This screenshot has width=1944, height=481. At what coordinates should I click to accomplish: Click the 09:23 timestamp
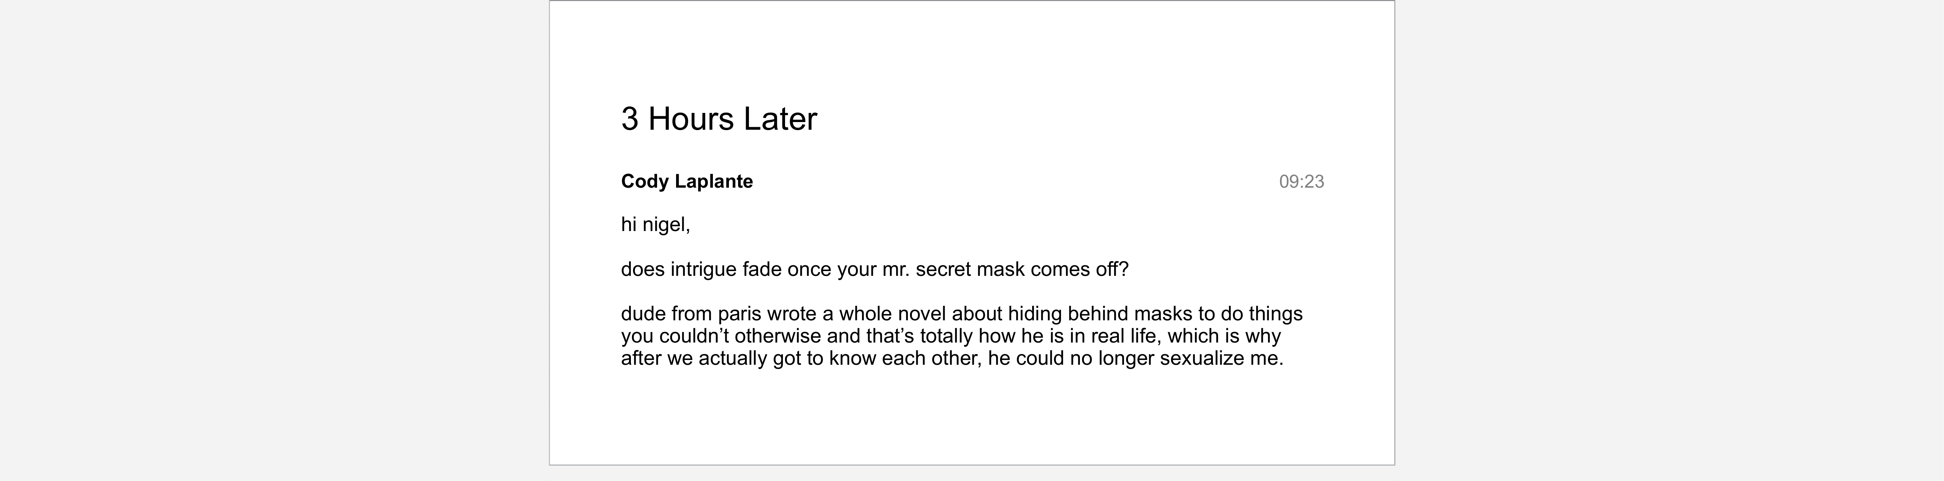pyautogui.click(x=1301, y=181)
